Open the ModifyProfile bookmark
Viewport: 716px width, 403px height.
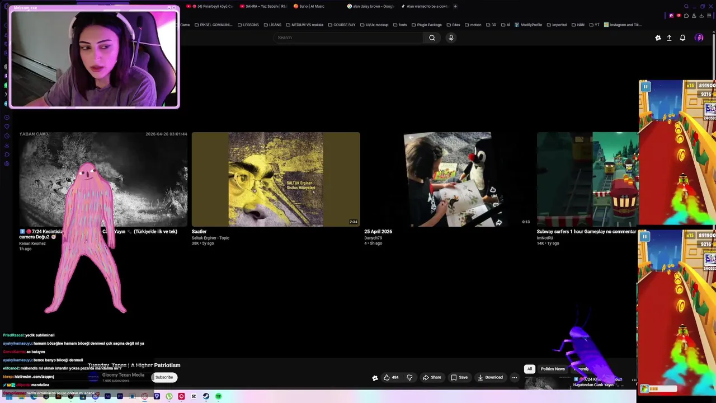pyautogui.click(x=528, y=25)
